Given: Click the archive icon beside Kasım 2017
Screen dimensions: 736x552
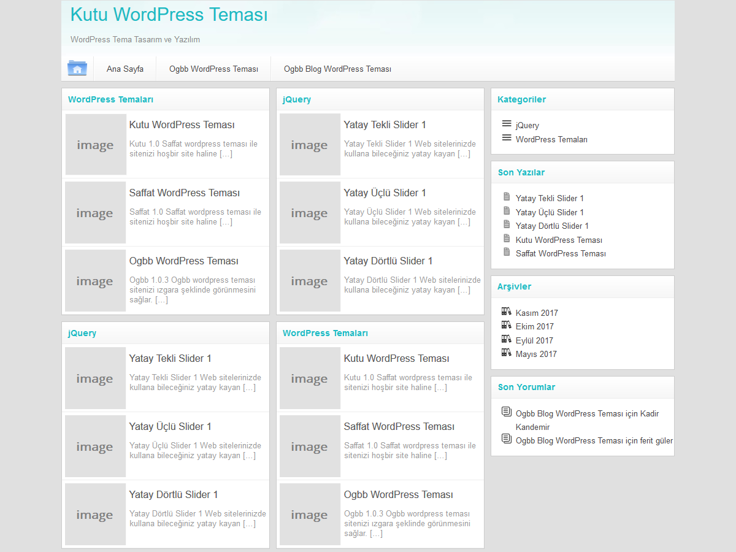Looking at the screenshot, I should point(507,312).
